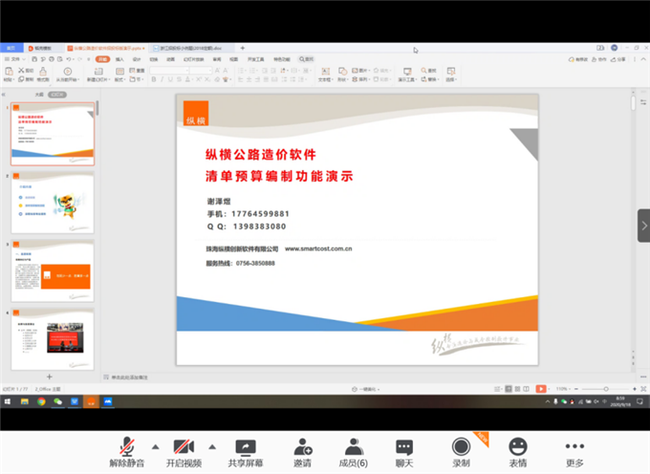The height and width of the screenshot is (474, 650).
Task: Open video options arrow beside 开启视频
Action: click(x=212, y=447)
